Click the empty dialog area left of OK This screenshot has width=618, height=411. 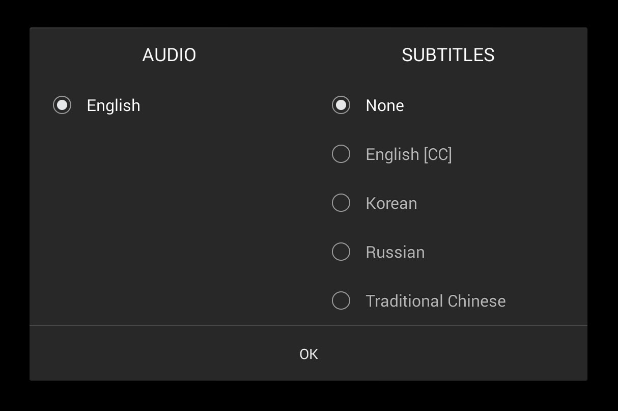tap(153, 354)
